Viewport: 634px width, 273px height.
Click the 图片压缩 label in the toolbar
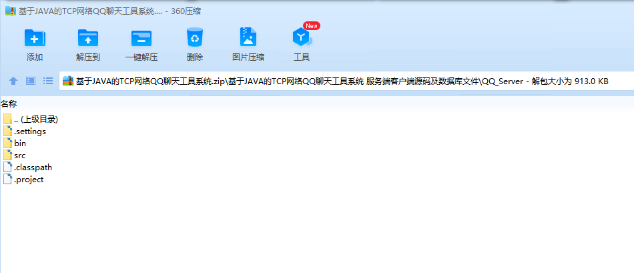tap(248, 57)
